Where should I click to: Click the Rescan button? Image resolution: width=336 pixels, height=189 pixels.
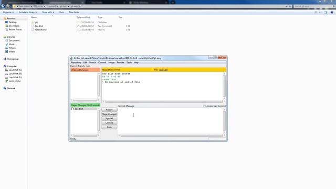click(109, 110)
